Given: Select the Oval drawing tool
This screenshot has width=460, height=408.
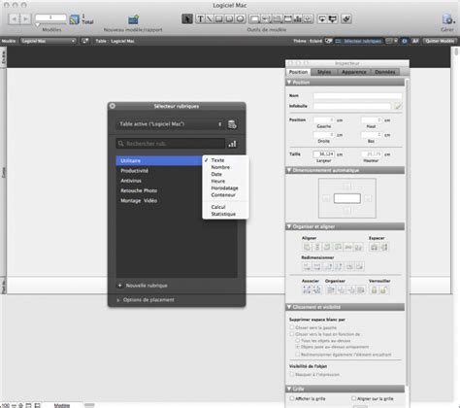Looking at the screenshot, I should tap(241, 18).
